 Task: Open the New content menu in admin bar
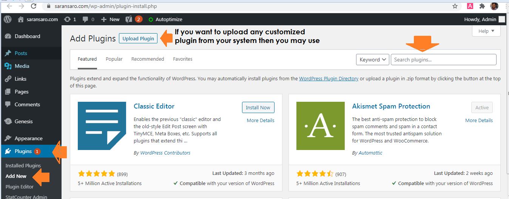tap(111, 19)
